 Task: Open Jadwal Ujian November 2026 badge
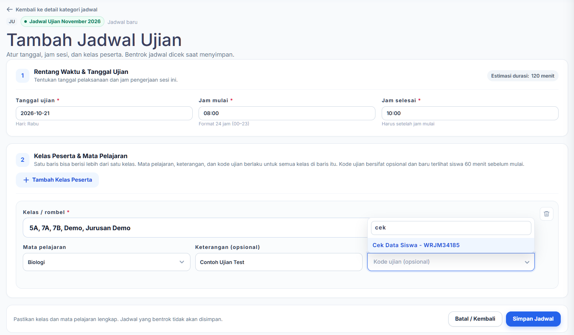[x=63, y=22]
